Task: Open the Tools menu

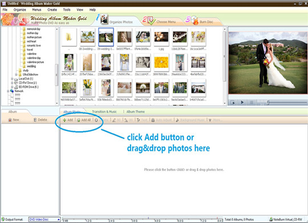Action: [x=67, y=10]
